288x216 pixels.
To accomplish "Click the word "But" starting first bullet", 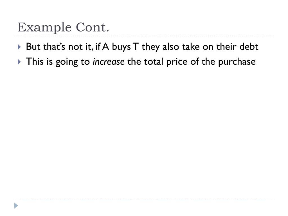I will click(33, 47).
